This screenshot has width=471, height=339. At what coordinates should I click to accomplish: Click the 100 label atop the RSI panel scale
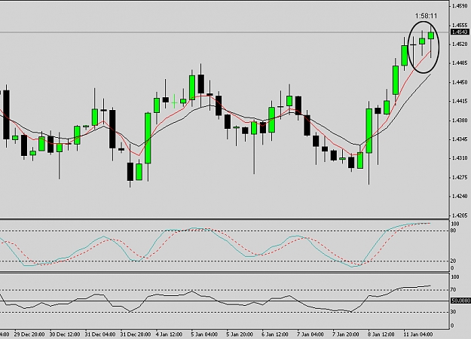455,276
